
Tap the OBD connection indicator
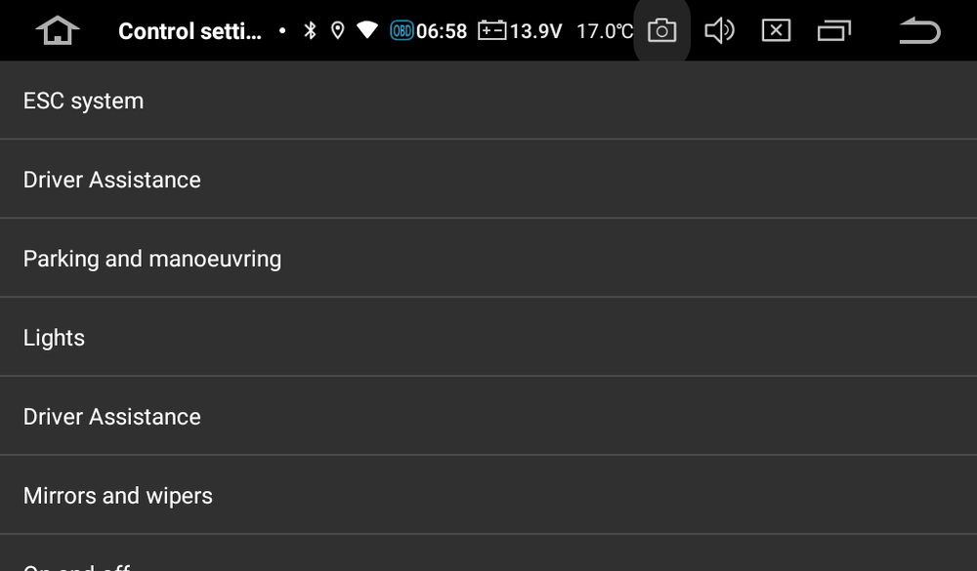403,30
